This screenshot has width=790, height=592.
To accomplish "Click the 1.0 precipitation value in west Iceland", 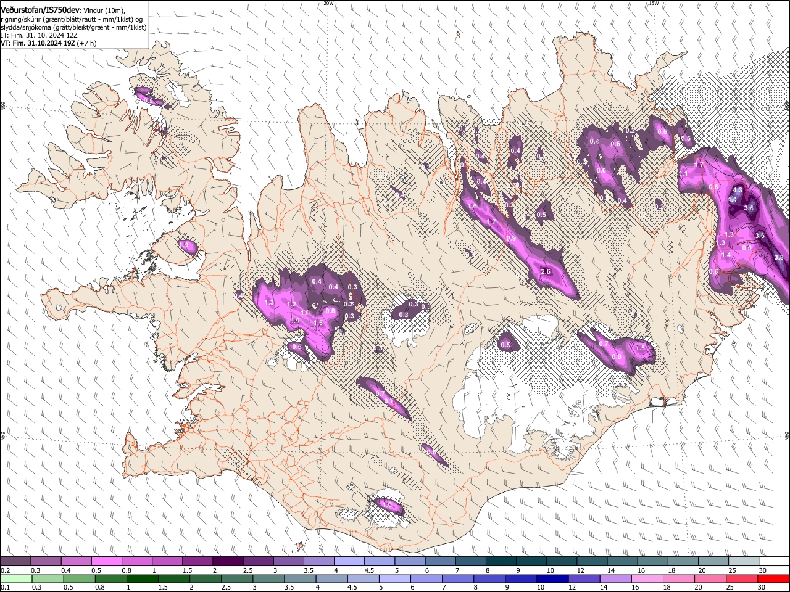I will (x=304, y=313).
